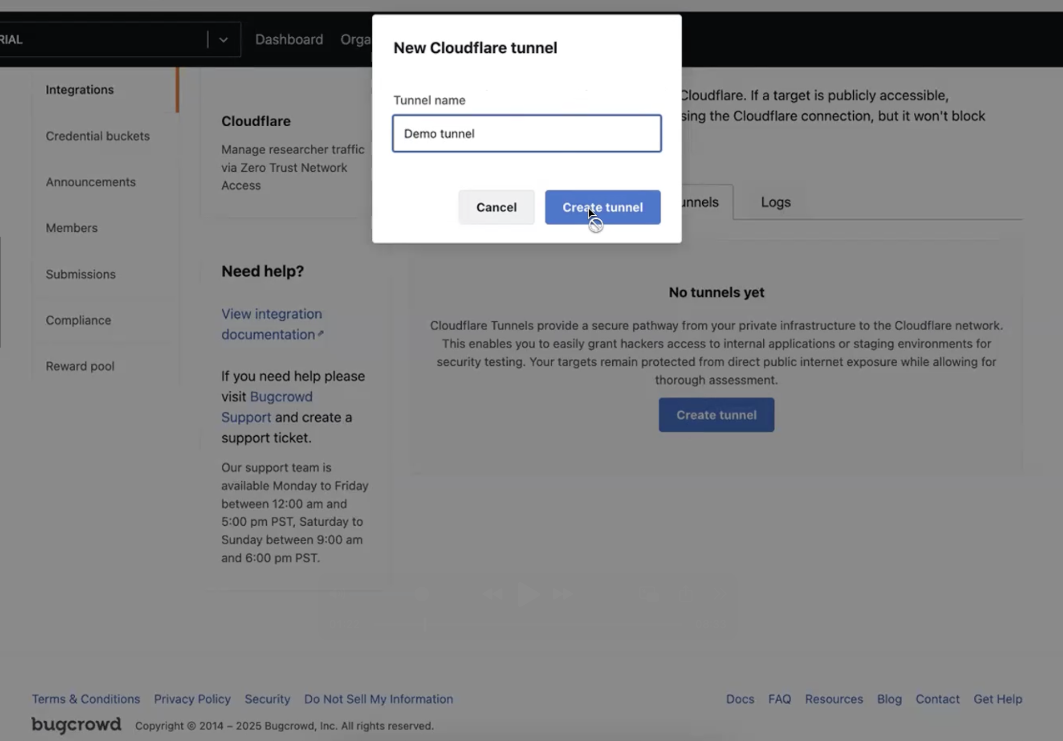This screenshot has width=1063, height=741.
Task: Click Dashboard in the top navigation
Action: 289,39
